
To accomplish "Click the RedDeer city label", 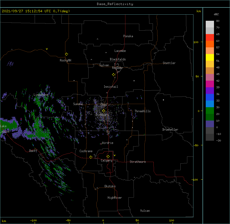I will pos(117,68).
